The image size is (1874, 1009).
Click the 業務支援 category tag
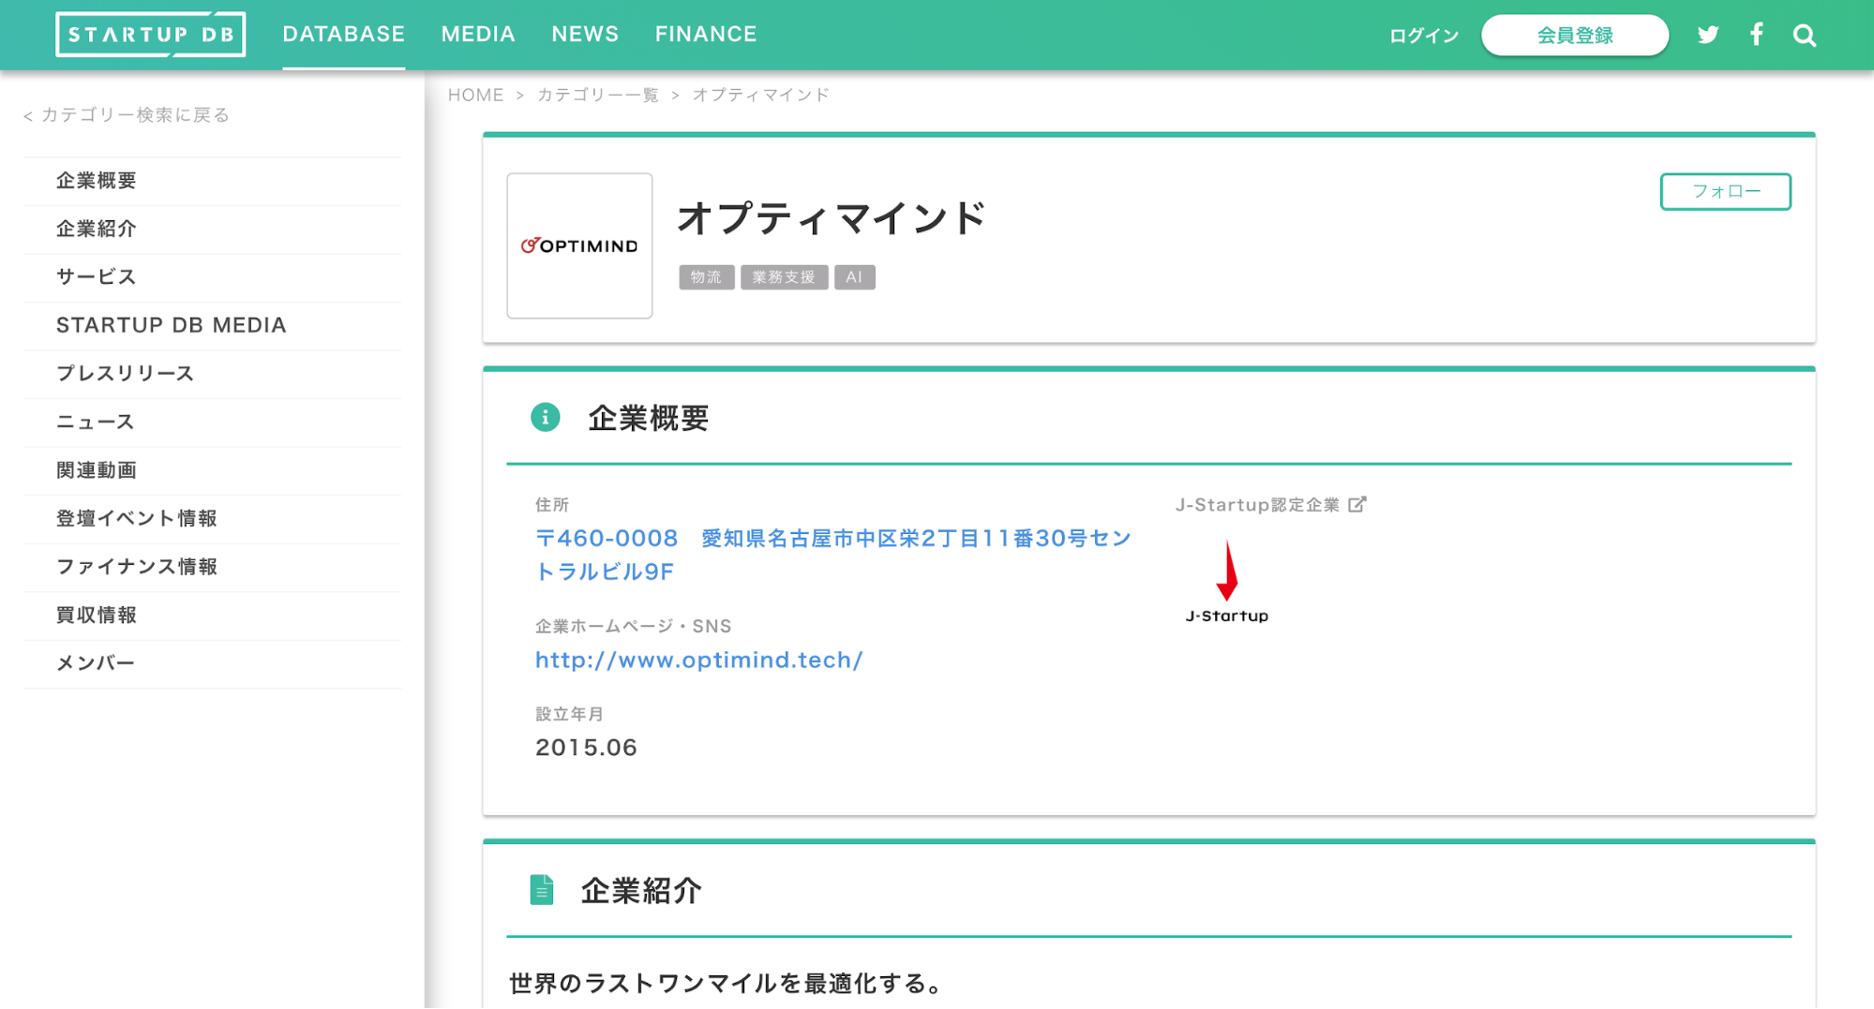[x=784, y=277]
